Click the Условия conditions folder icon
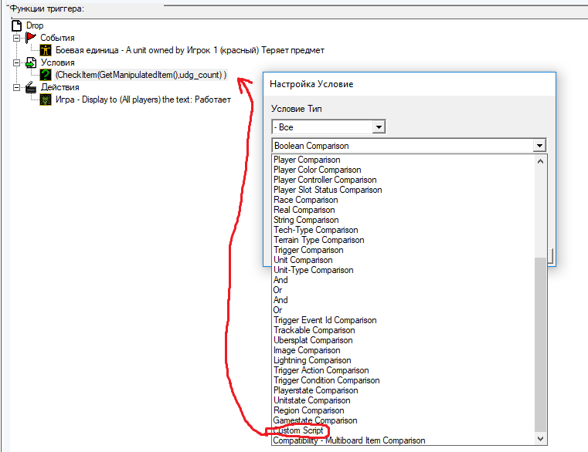 click(31, 62)
